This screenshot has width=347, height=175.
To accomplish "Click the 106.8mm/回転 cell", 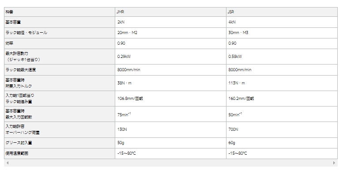I will point(170,99).
